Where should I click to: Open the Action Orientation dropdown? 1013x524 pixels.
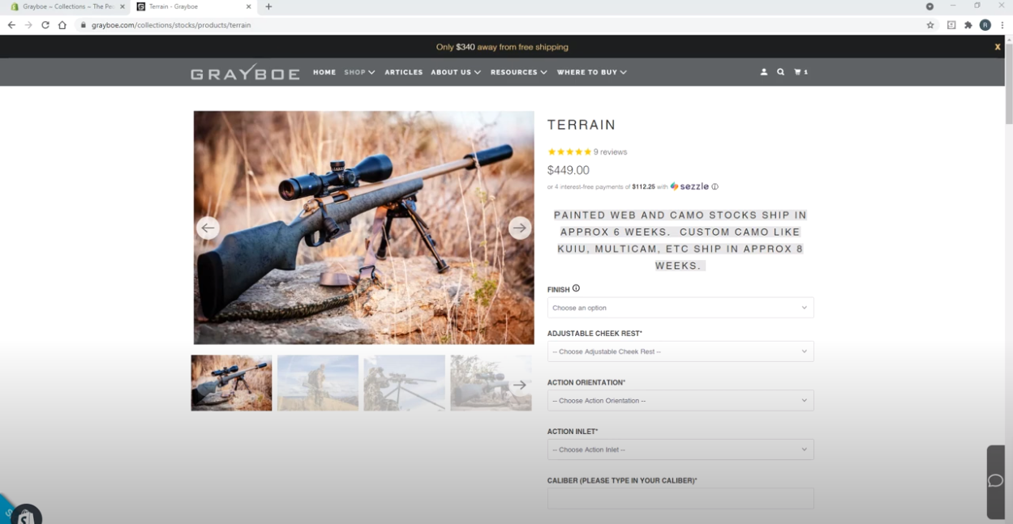680,400
